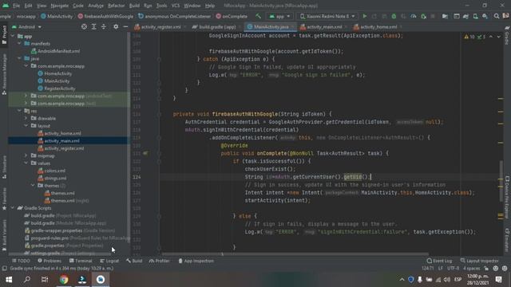This screenshot has height=287, width=511.
Task: Jump to next highlighted error arrow
Action: 498,37
